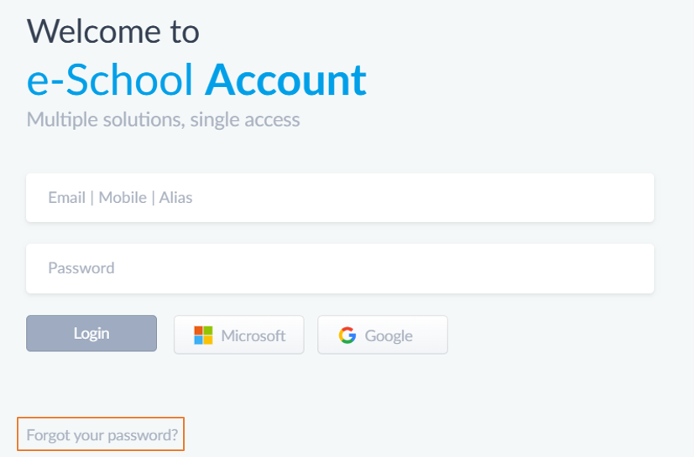Click the Google G logo icon
Viewport: 695px width, 457px height.
[x=347, y=335]
